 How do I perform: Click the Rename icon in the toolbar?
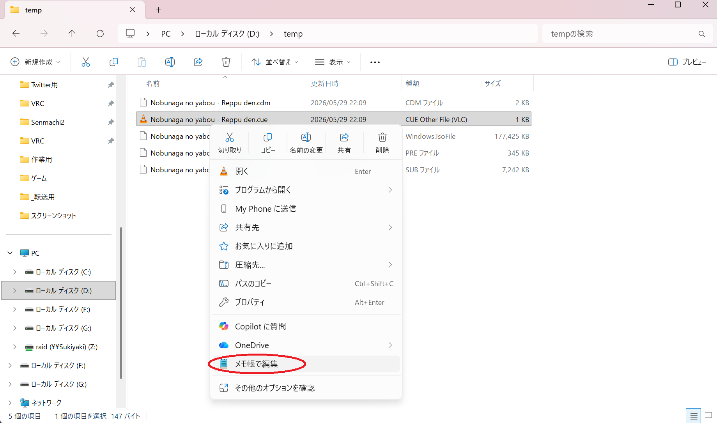click(170, 62)
